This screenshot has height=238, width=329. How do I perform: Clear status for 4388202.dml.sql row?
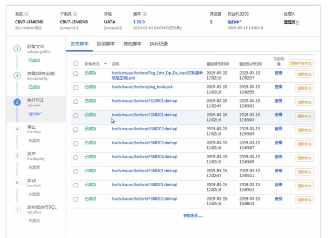click(304, 200)
